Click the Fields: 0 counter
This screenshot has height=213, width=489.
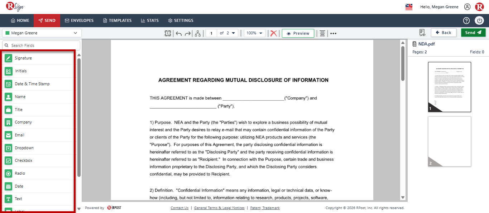[x=477, y=52]
